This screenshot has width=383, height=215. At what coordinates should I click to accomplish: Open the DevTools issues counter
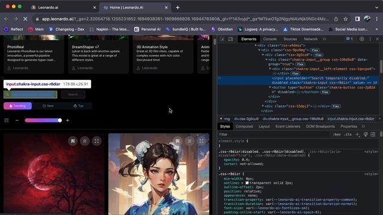(349, 39)
